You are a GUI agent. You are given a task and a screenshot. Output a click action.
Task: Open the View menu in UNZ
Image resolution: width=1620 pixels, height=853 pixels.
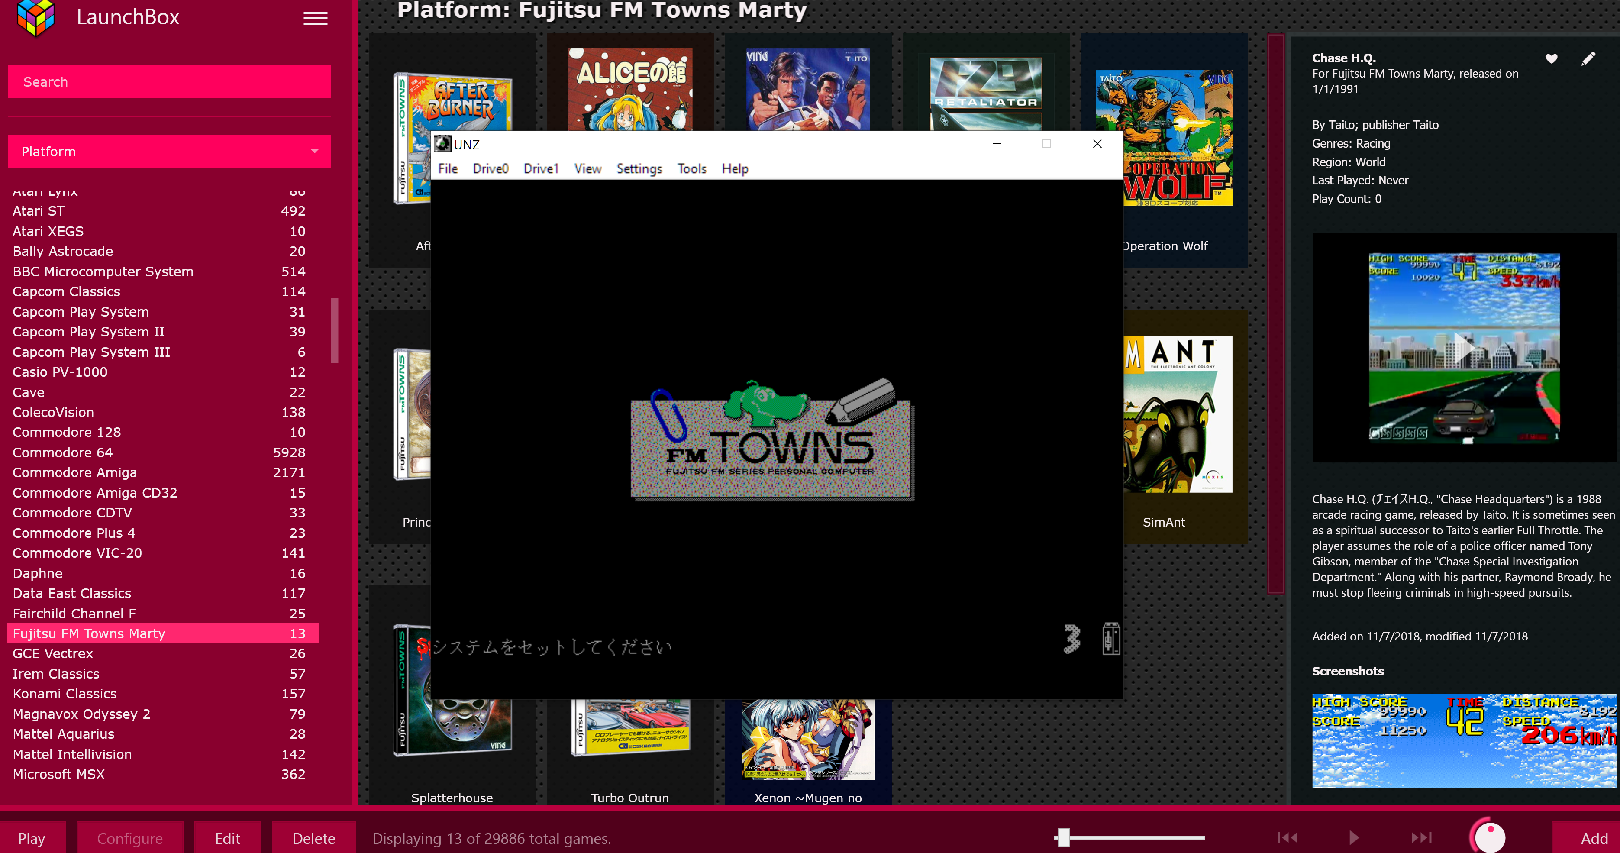tap(587, 168)
